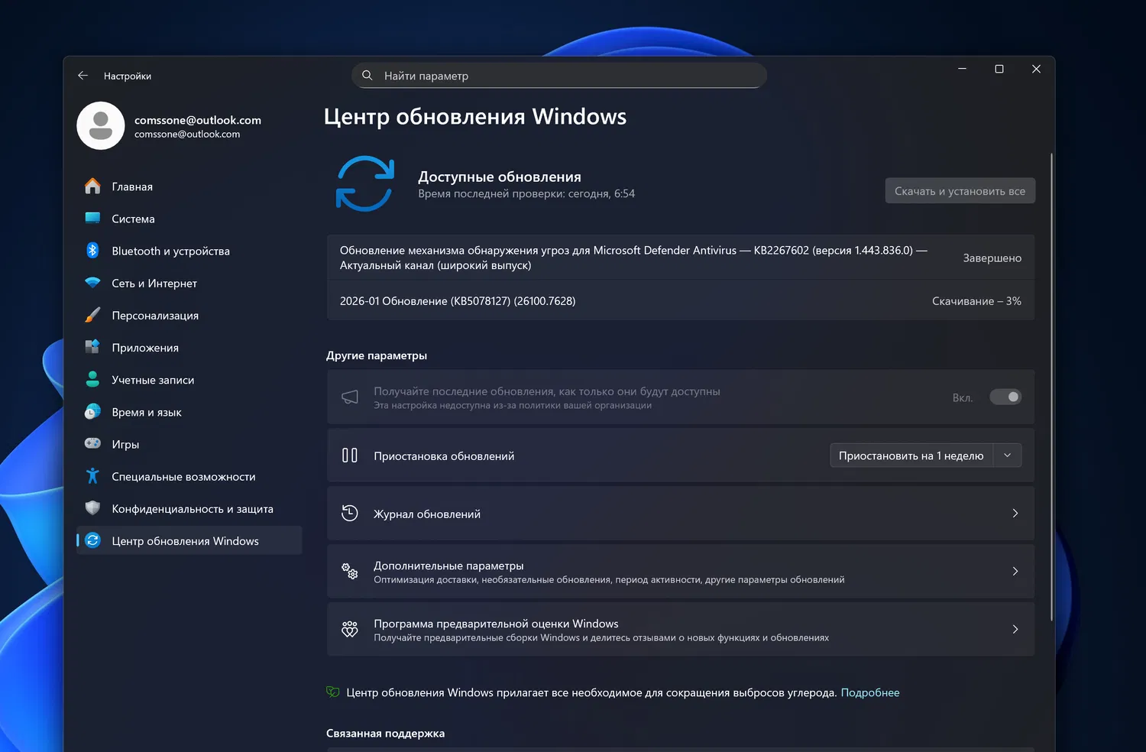Viewport: 1146px width, 752px height.
Task: Click the Связанная поддержка heading
Action: [x=385, y=733]
